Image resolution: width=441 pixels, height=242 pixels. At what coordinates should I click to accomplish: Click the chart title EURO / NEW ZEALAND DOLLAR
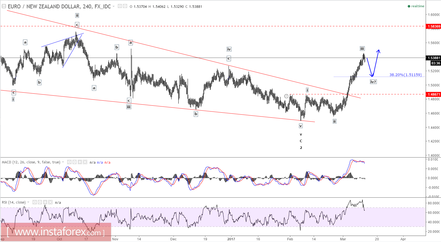click(x=44, y=6)
